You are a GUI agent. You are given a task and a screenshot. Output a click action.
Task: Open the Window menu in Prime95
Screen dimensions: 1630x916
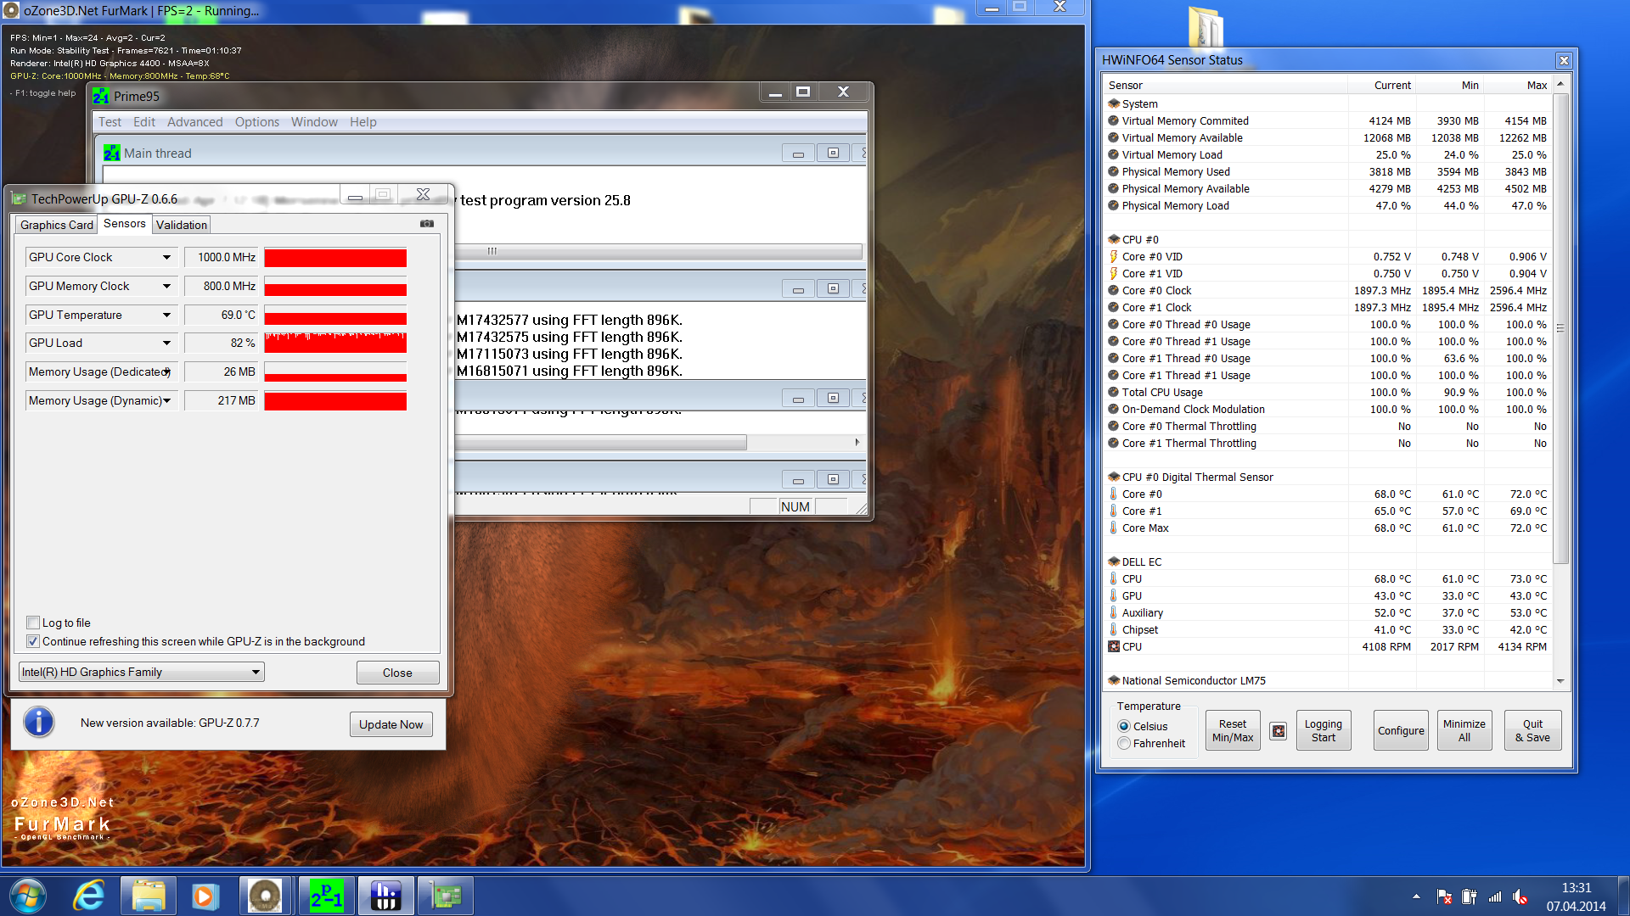[314, 122]
